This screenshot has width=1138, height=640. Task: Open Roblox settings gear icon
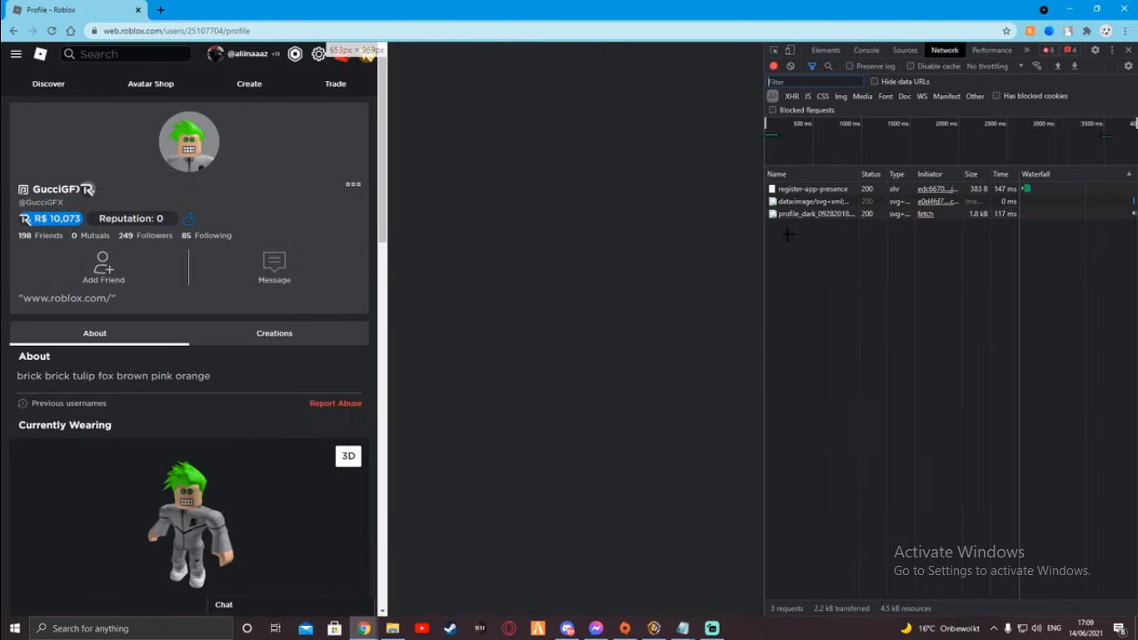click(x=318, y=54)
